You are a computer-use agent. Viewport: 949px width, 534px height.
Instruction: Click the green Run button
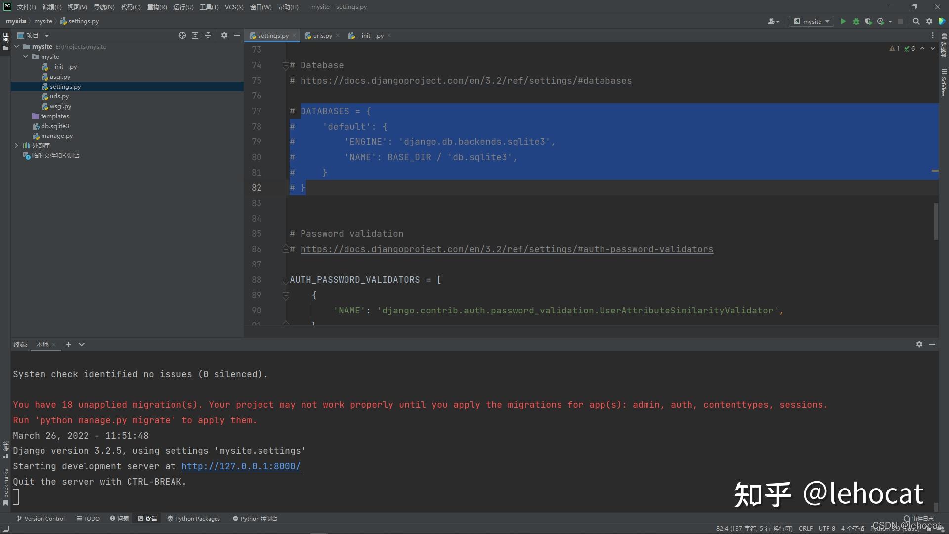(x=843, y=21)
